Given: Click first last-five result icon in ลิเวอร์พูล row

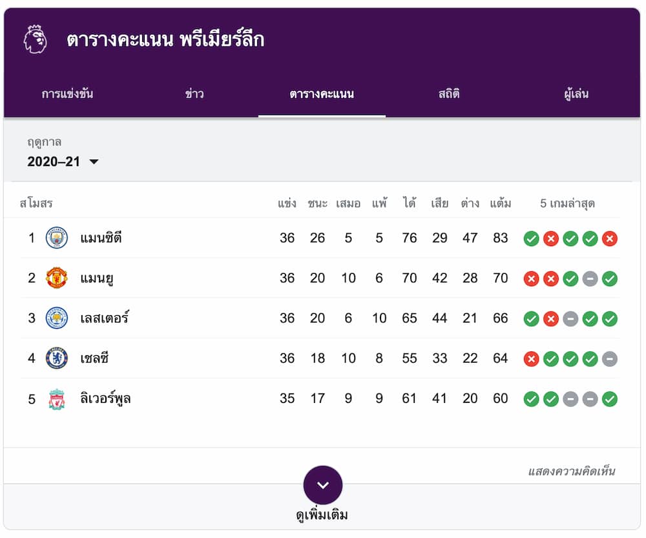Looking at the screenshot, I should point(531,399).
